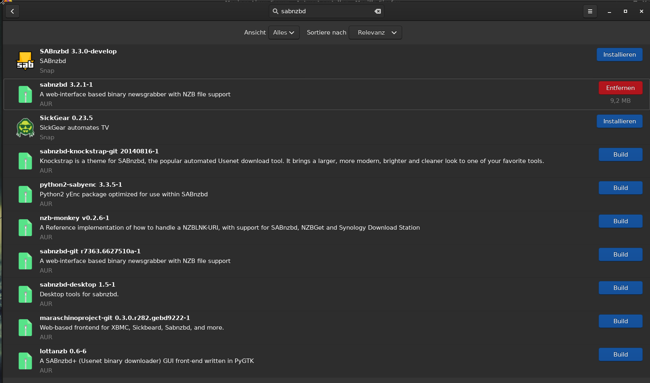Build the sabnzbd-knockstrap-git theme
Viewport: 650px width, 383px height.
pos(620,155)
